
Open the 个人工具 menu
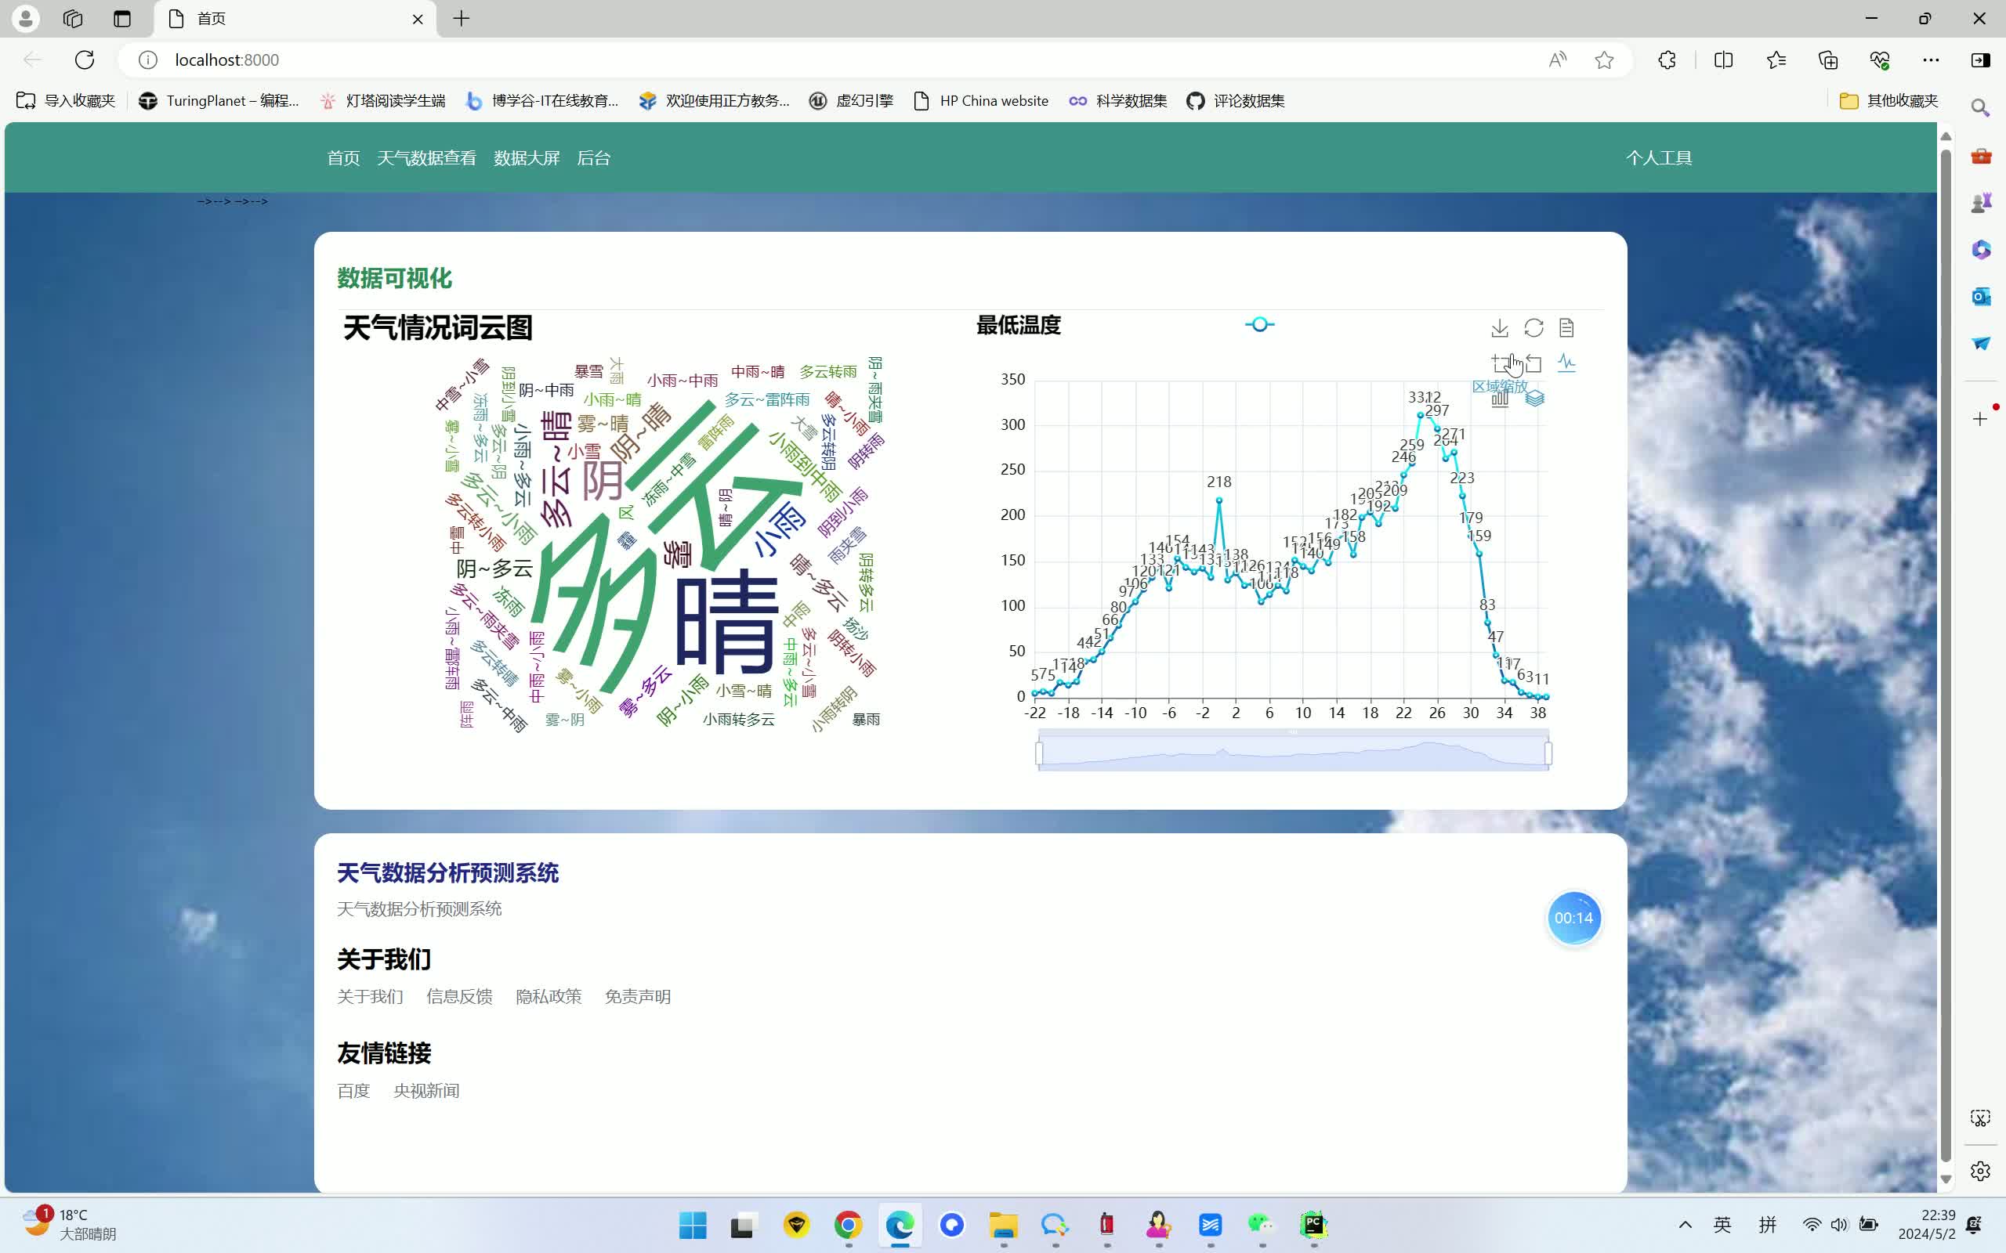coord(1659,158)
